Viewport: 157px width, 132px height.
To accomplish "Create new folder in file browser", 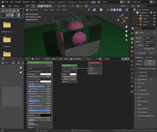I will pos(18,11).
